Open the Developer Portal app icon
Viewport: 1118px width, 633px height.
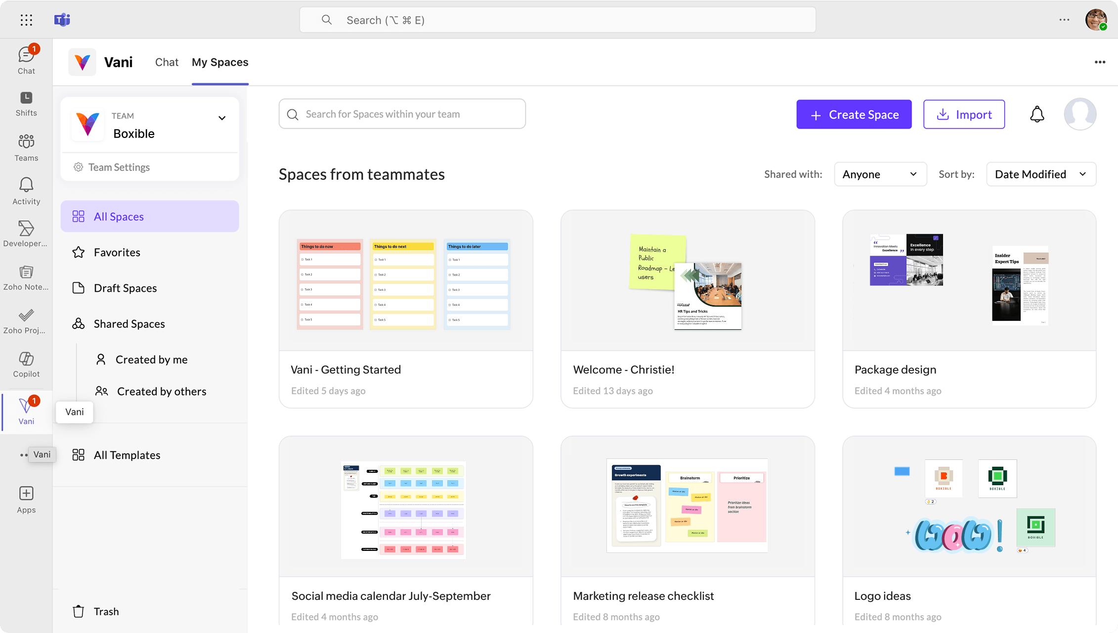click(x=26, y=233)
